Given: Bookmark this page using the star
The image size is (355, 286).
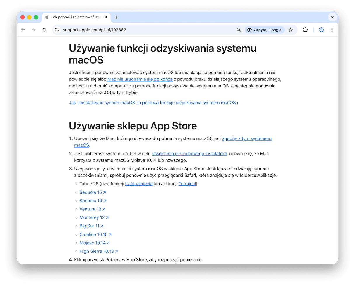Looking at the screenshot, I should [290, 30].
